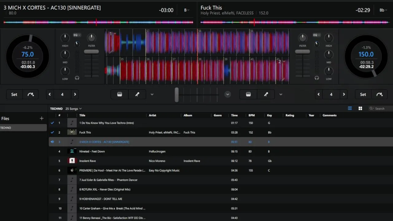Open the crossfader options dropdown

tap(228, 95)
